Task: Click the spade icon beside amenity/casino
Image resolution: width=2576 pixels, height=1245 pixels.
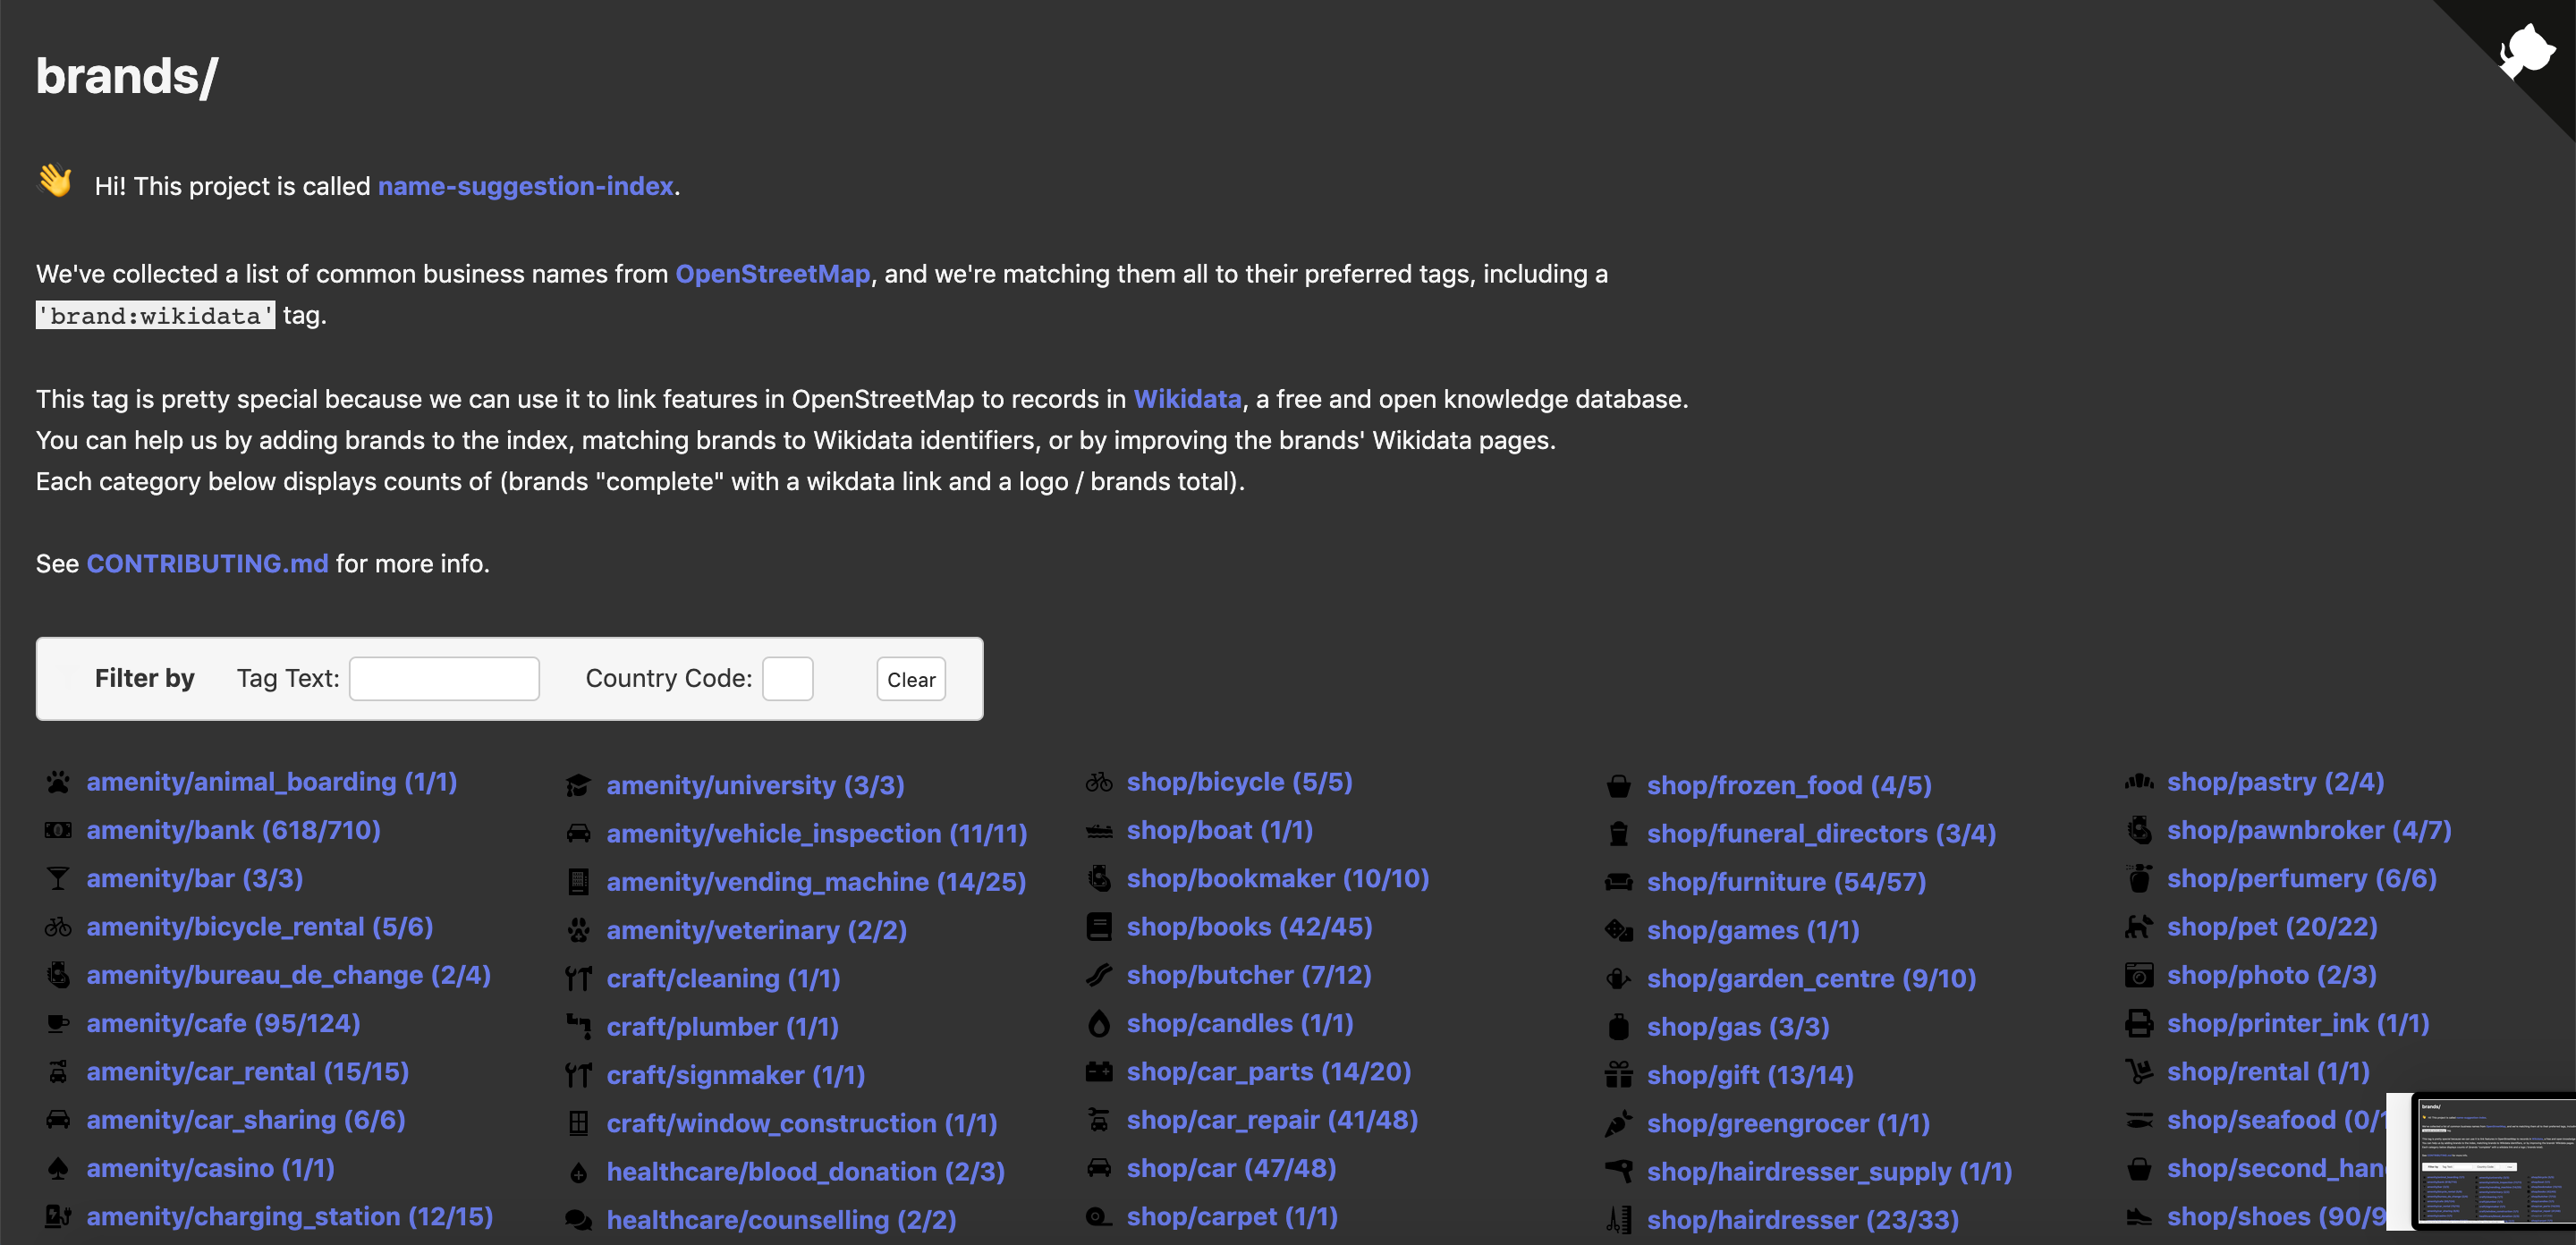Action: [58, 1169]
